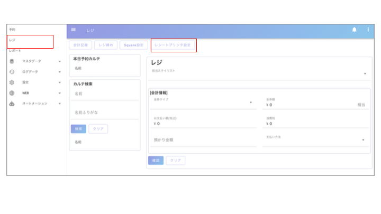Click the レシートプリンタ設定 button
This screenshot has height=214, width=381.
pyautogui.click(x=173, y=45)
